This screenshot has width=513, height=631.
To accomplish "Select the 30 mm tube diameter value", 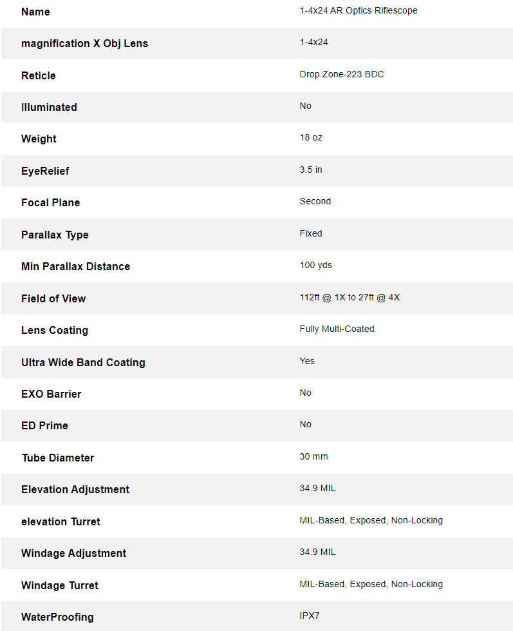I will [313, 457].
